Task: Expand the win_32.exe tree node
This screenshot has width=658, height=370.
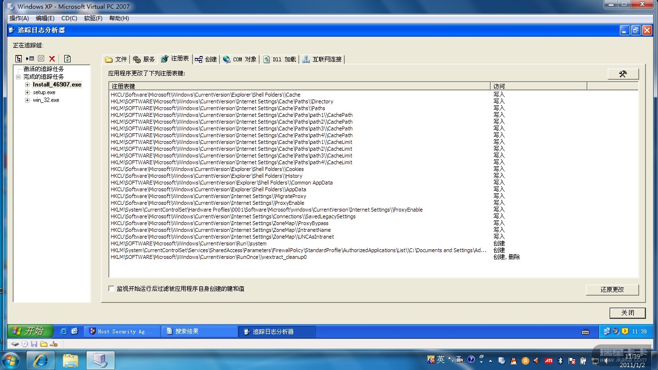Action: point(28,100)
